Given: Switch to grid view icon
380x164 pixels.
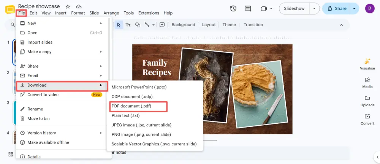Looking at the screenshot, I should 11,154.
